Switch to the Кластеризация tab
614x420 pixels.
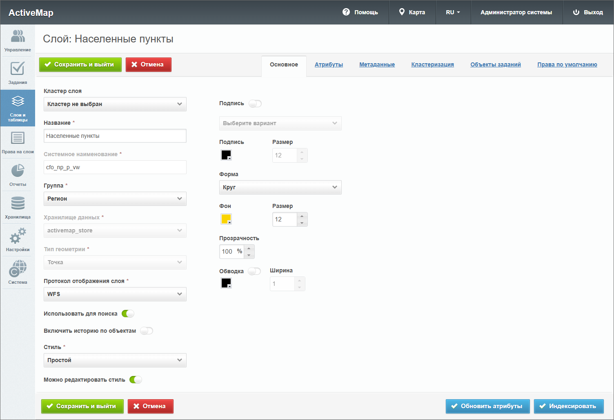432,64
